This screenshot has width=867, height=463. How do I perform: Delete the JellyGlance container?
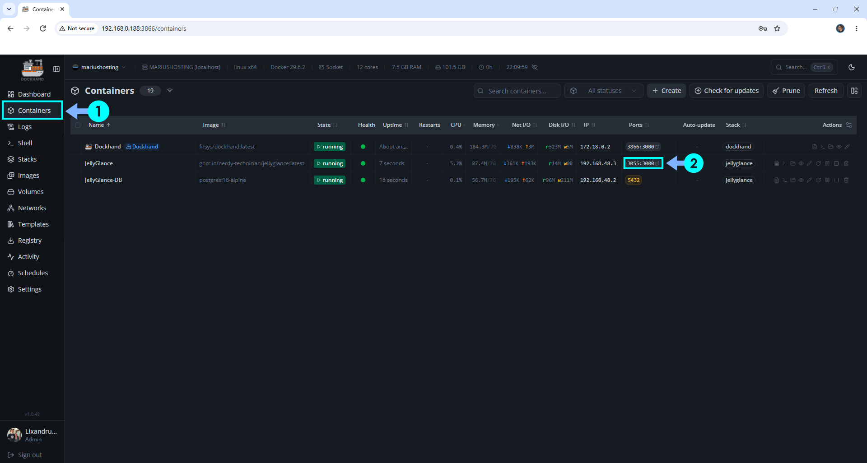coord(846,163)
